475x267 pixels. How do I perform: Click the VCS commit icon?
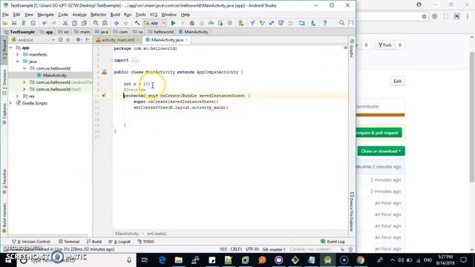(x=262, y=23)
